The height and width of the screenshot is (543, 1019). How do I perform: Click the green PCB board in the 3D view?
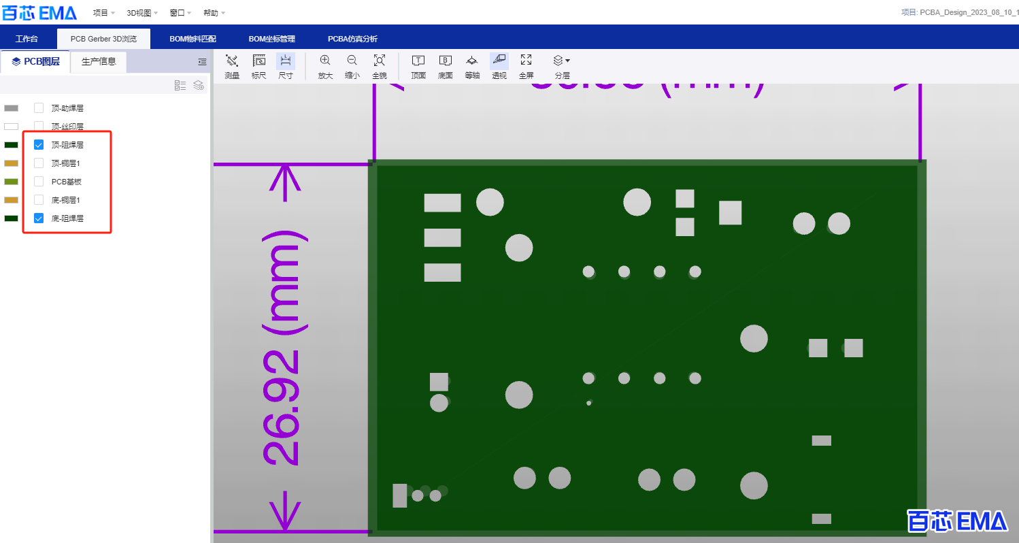click(647, 348)
